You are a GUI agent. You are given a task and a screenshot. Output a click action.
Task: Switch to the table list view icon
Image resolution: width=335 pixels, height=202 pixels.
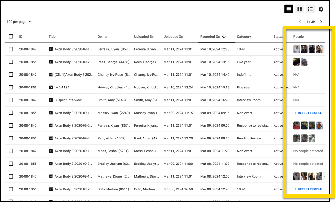(x=289, y=9)
